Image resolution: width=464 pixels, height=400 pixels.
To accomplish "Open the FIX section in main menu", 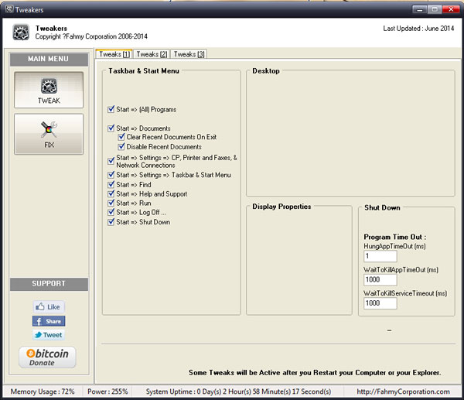I will pyautogui.click(x=48, y=133).
